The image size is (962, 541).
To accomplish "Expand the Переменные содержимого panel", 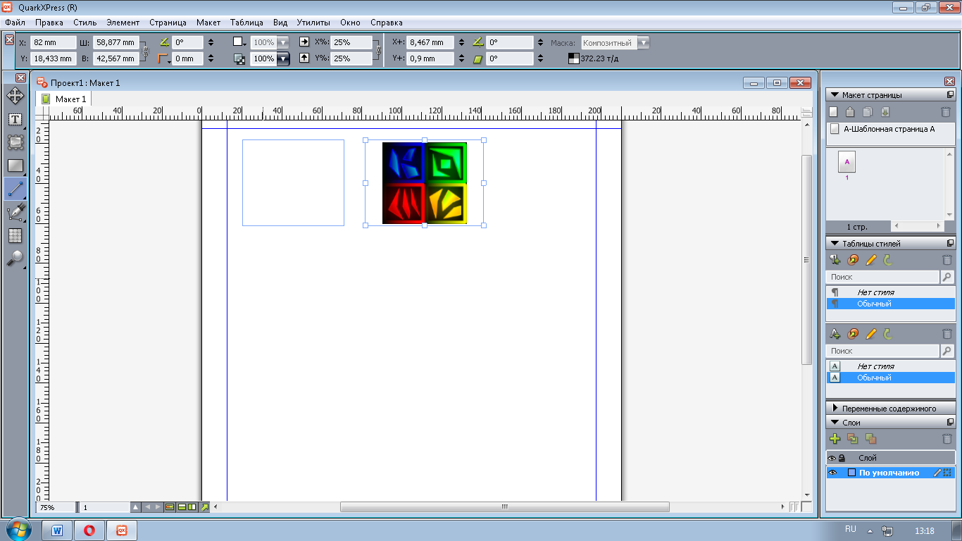I will 835,409.
